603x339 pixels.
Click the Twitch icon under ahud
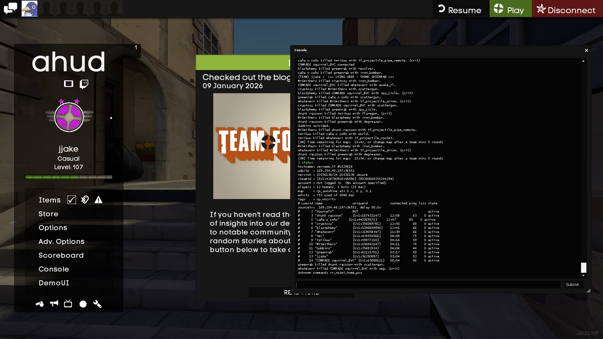(x=84, y=84)
